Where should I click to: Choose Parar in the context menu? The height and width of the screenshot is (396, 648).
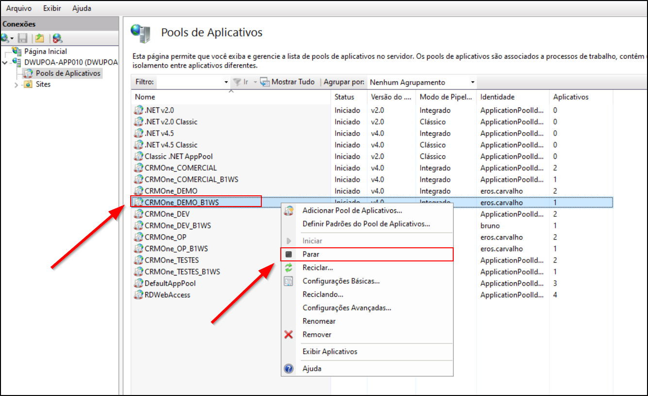coord(311,254)
